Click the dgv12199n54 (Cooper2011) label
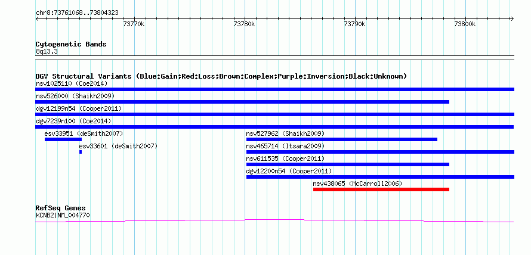 click(x=79, y=108)
